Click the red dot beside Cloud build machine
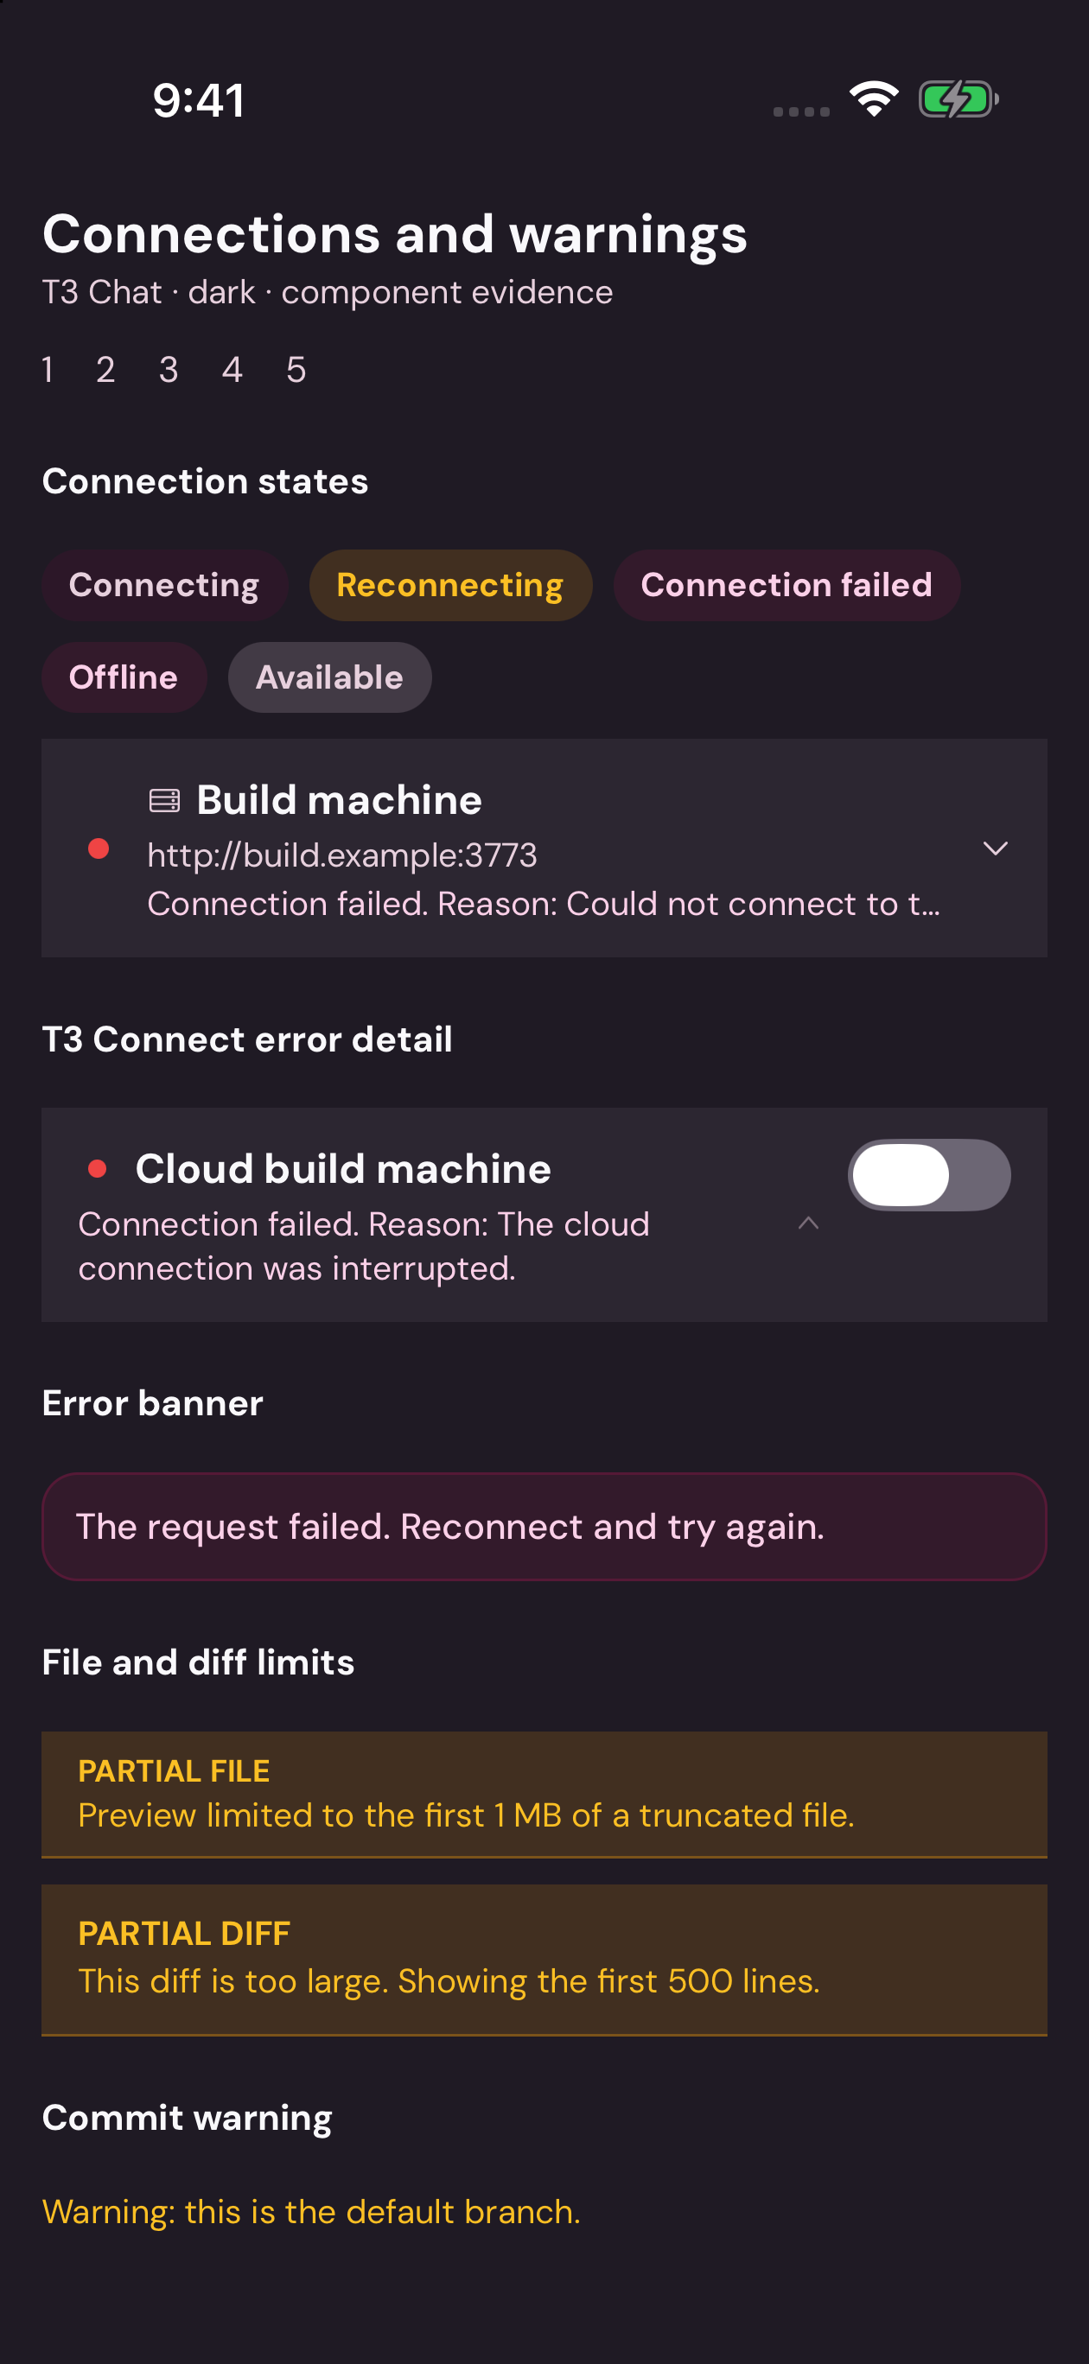 [x=98, y=1168]
